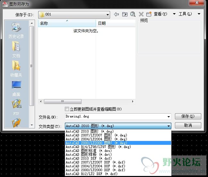Open the 工具(L) menu
The image size is (208, 177).
click(x=185, y=14)
